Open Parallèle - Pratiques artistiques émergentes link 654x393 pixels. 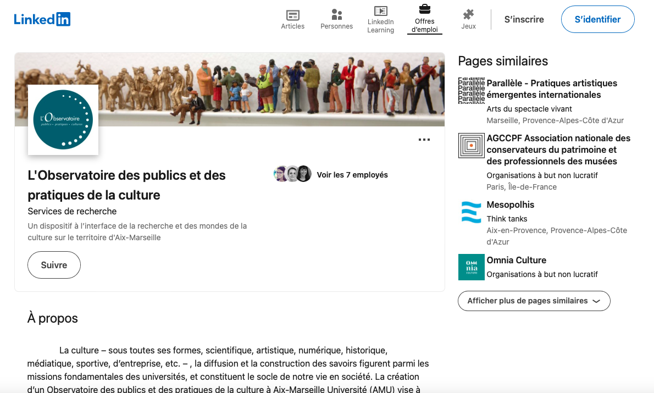click(552, 89)
